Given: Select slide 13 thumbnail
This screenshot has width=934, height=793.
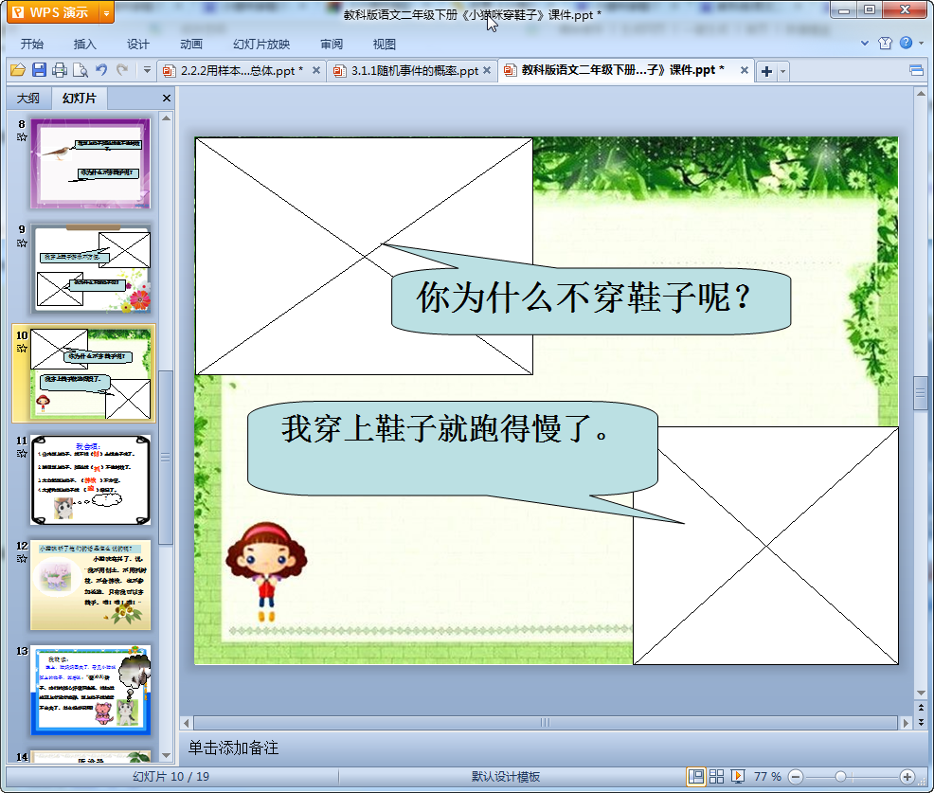Looking at the screenshot, I should 91,690.
